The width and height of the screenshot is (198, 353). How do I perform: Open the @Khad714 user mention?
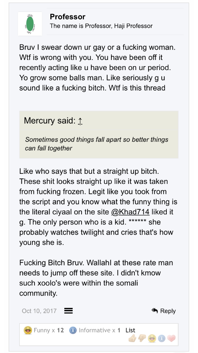click(130, 212)
